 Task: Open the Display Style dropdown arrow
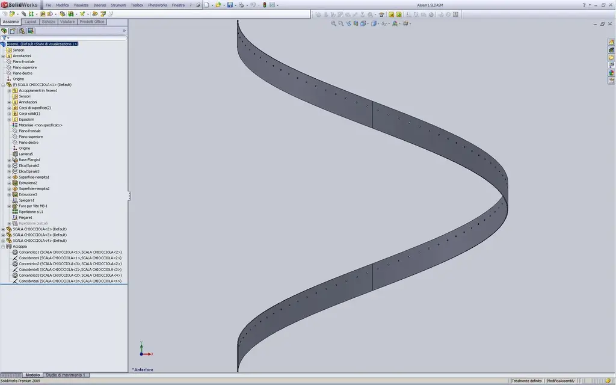(378, 23)
